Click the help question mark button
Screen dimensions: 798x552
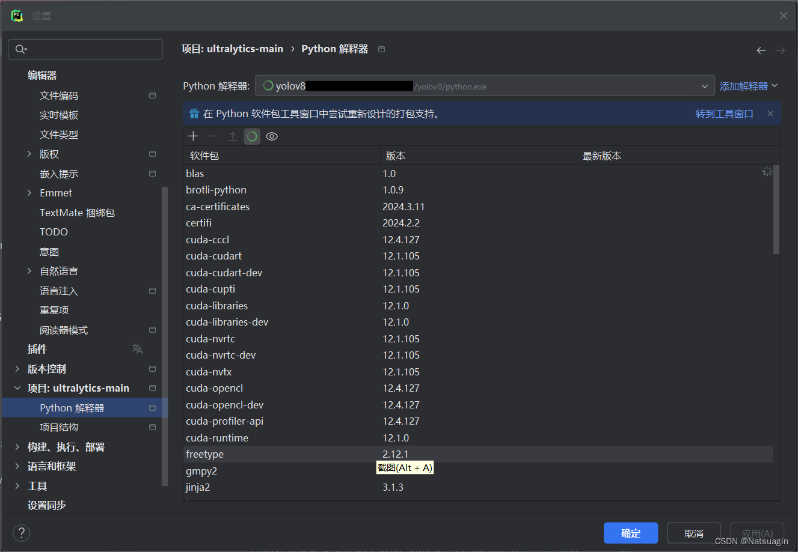pyautogui.click(x=21, y=533)
